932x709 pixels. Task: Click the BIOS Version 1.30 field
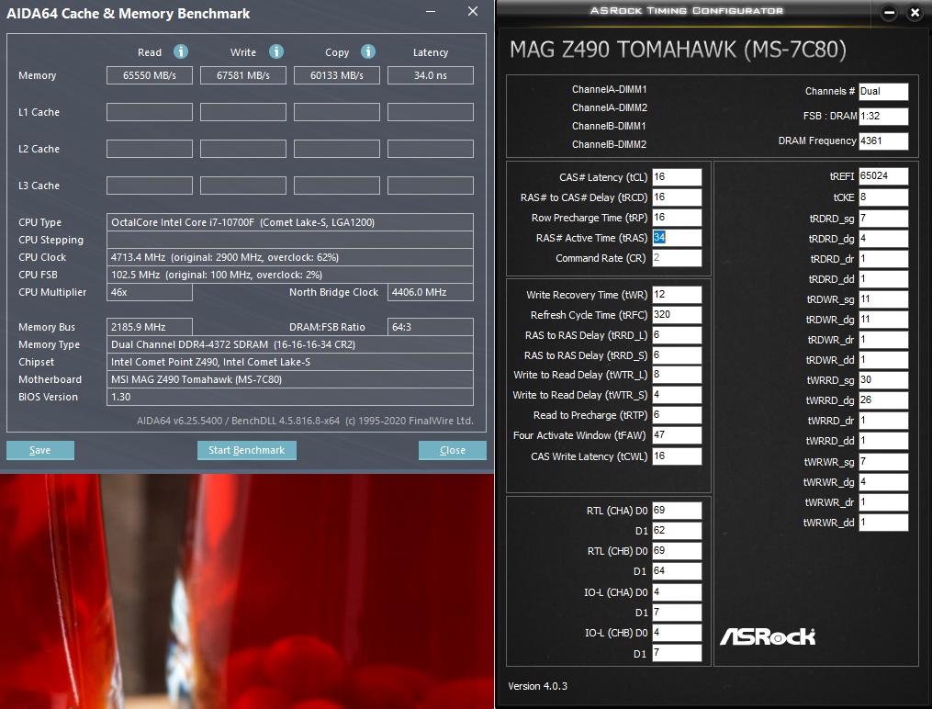point(290,397)
